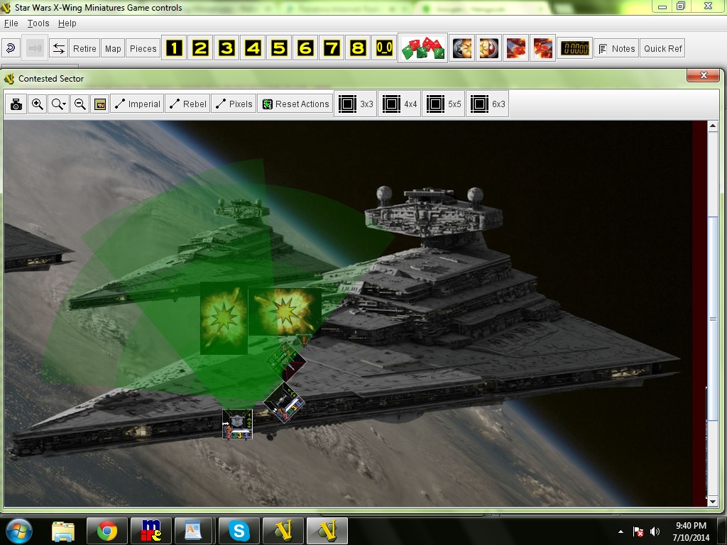
Task: Toggle the overview map window icon
Action: [x=101, y=104]
